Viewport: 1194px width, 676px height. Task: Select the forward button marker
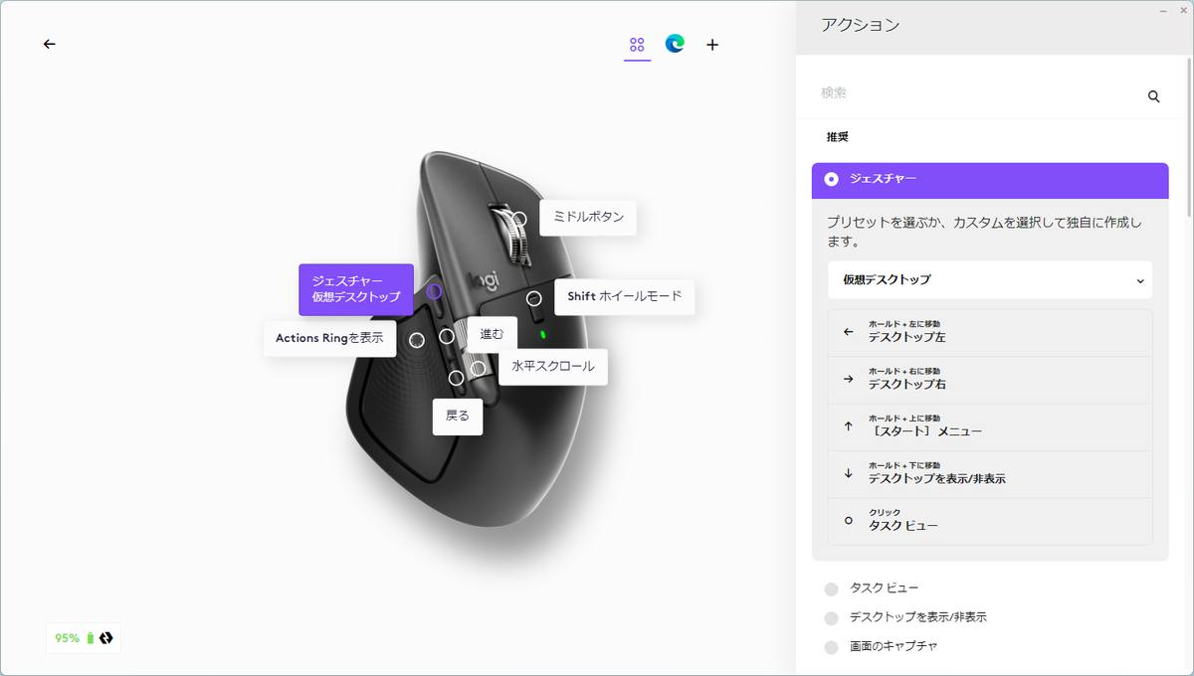[x=447, y=336]
